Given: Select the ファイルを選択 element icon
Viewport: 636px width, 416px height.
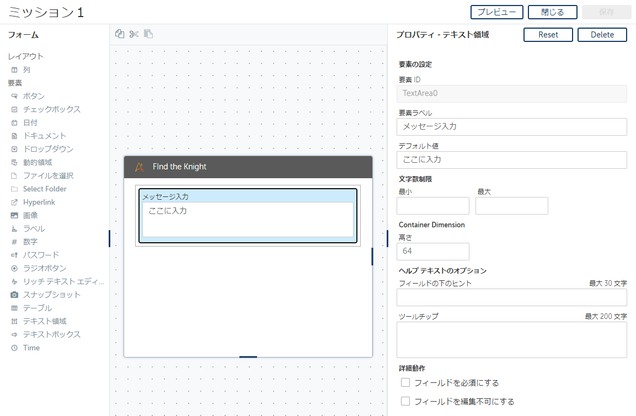Looking at the screenshot, I should [x=14, y=176].
